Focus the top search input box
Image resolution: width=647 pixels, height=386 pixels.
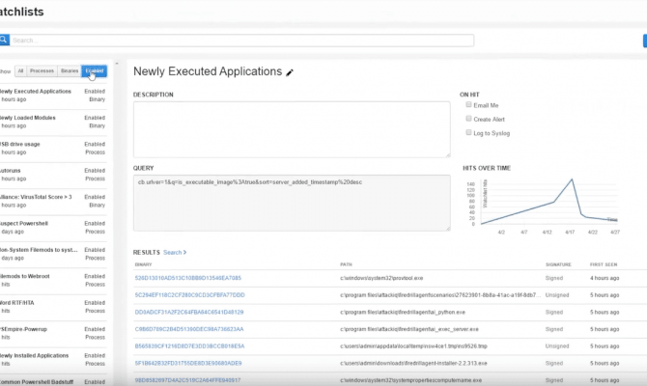(x=242, y=41)
